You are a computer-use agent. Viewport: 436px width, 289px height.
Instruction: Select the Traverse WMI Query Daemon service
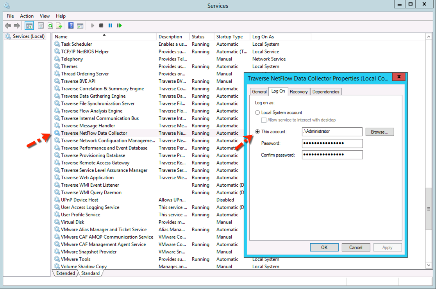91,192
